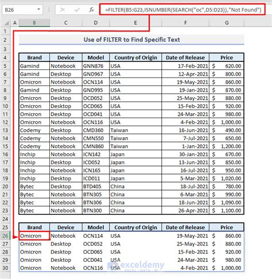Select cell with model GND967
This screenshot has height=279, width=272.
coord(96,74)
